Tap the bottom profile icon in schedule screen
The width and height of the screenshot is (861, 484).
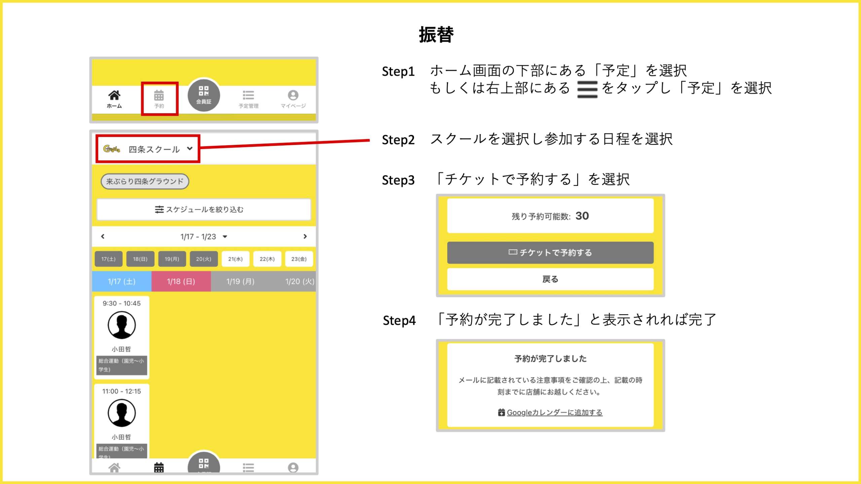point(293,467)
